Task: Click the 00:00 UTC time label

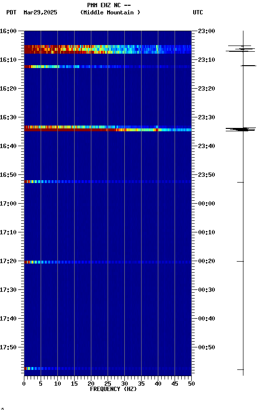Action: (207, 204)
